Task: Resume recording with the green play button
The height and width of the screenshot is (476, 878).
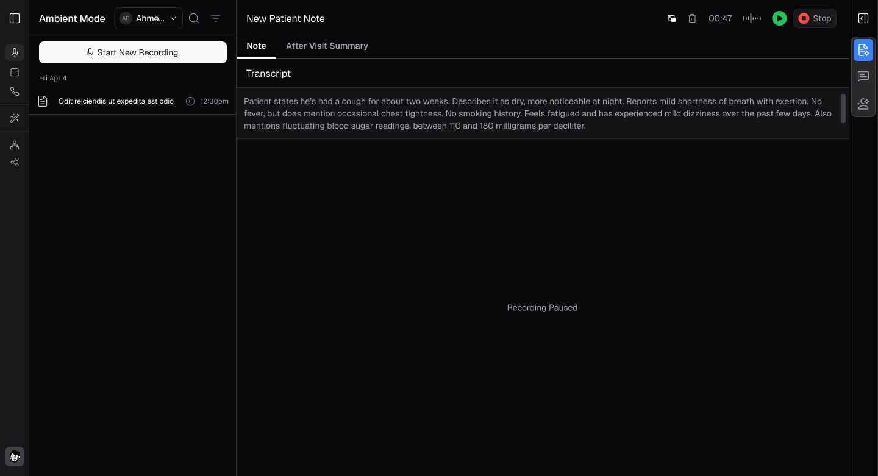Action: 779,18
